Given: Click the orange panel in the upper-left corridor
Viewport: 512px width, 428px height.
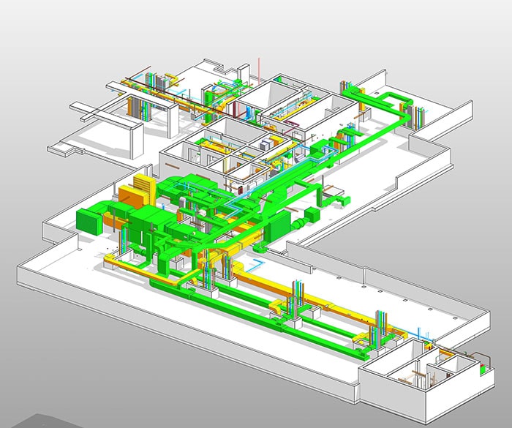Looking at the screenshot, I should click(133, 108).
